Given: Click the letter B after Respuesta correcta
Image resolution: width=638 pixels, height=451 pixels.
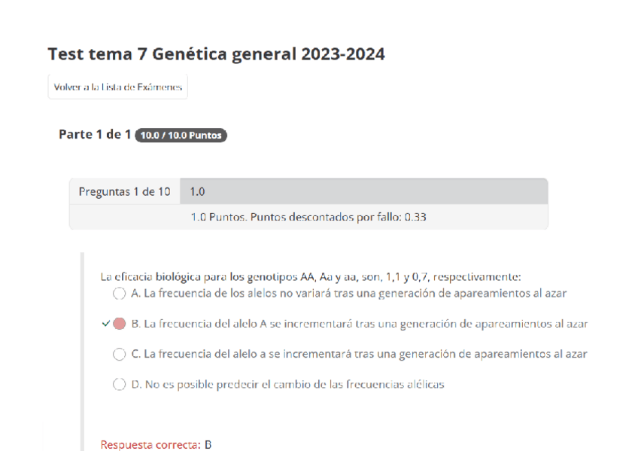Looking at the screenshot, I should pos(208,445).
